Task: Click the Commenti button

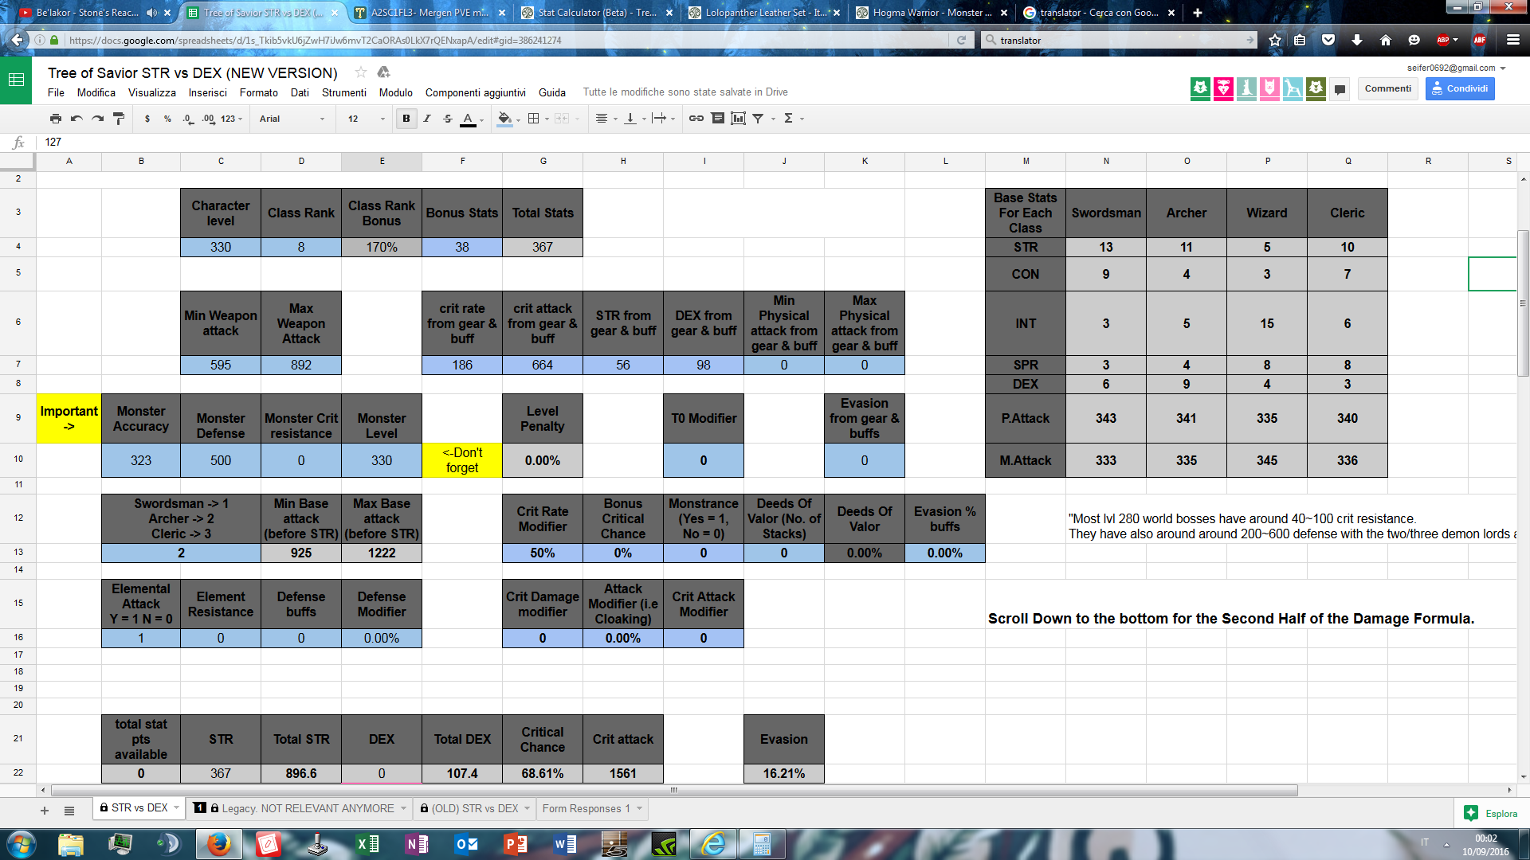Action: point(1387,88)
